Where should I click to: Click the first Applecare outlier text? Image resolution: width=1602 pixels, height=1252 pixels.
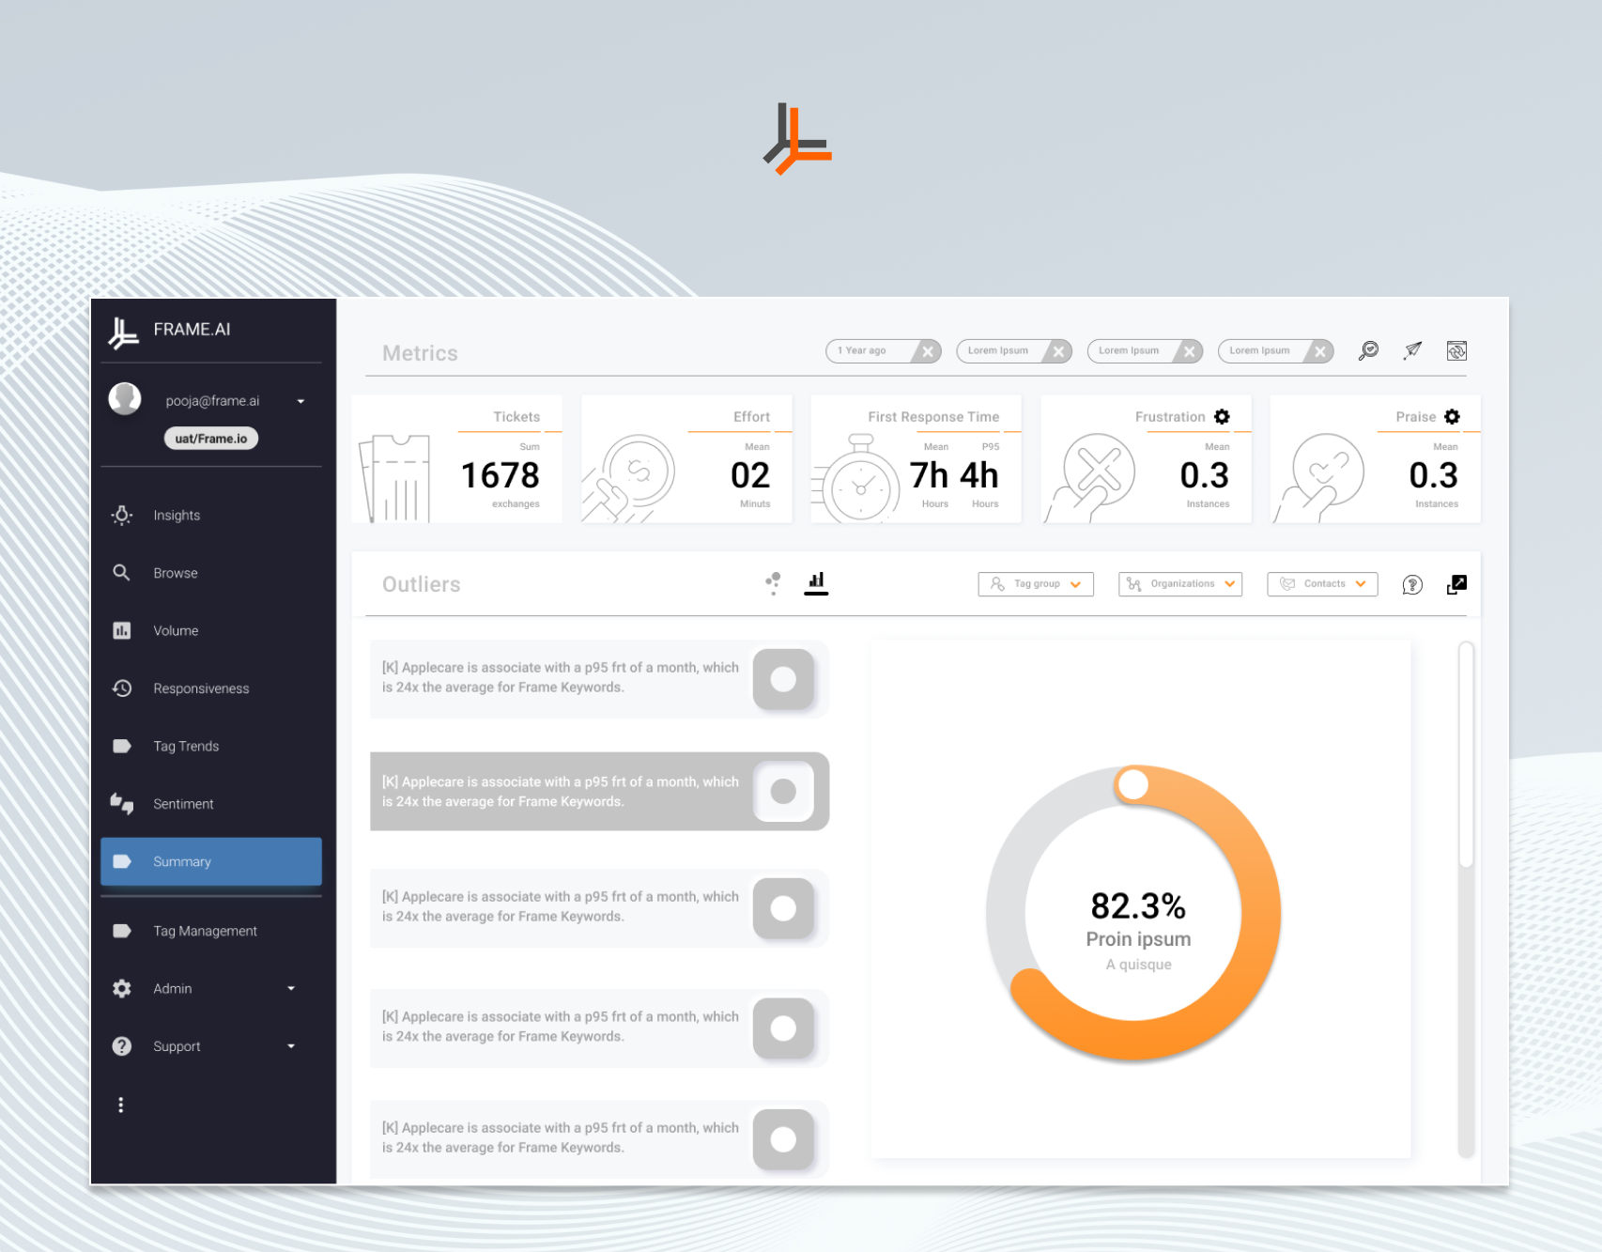coord(561,677)
